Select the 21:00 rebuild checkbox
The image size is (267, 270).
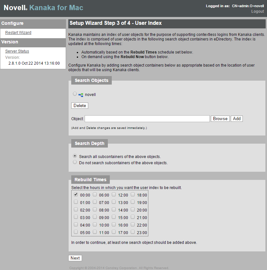[133, 217]
